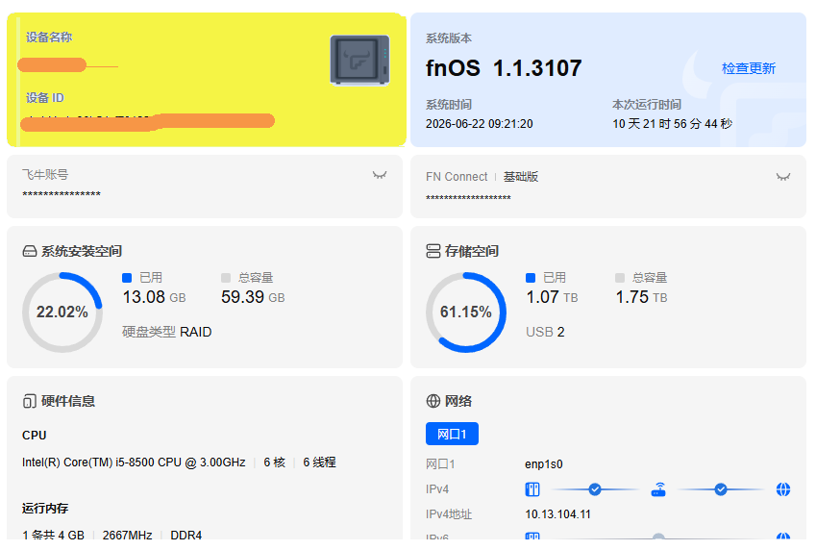The image size is (816, 550).
Task: Click the 基础版 plan label
Action: click(520, 177)
